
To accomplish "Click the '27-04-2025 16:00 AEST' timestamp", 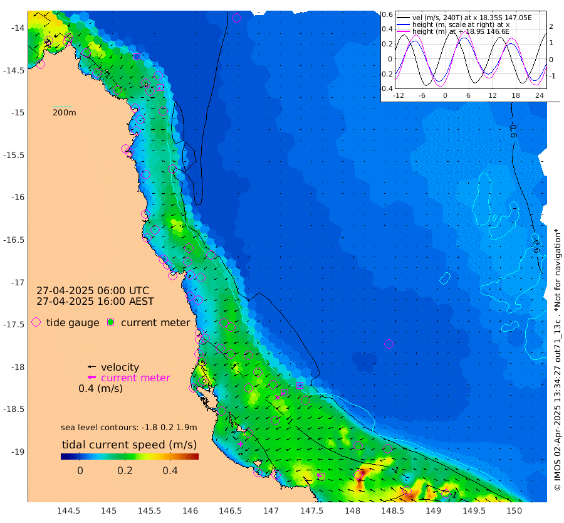I will pyautogui.click(x=95, y=301).
